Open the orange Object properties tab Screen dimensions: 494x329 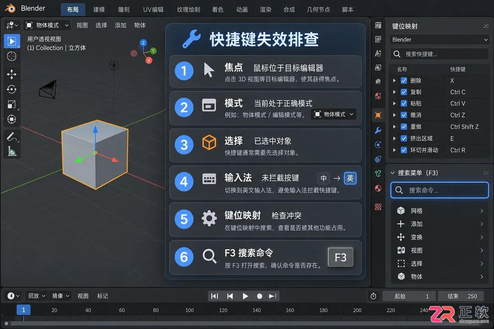[x=378, y=115]
